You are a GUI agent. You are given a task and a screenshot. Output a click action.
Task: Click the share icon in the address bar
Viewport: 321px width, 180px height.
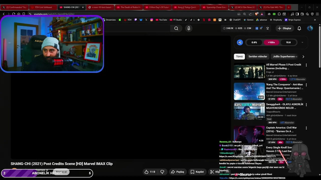pos(250,14)
